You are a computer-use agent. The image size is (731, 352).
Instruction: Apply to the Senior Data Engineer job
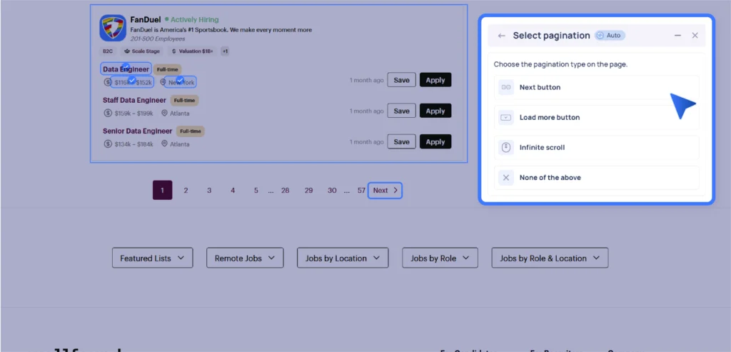point(435,142)
